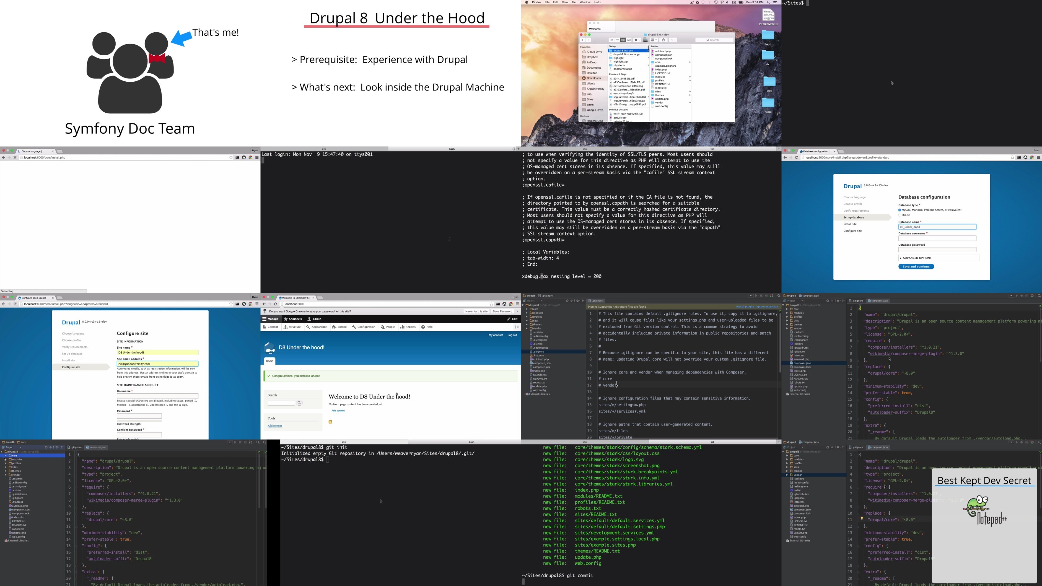
Task: Expand the profiles folder arrow in Finder
Action: click(690, 80)
